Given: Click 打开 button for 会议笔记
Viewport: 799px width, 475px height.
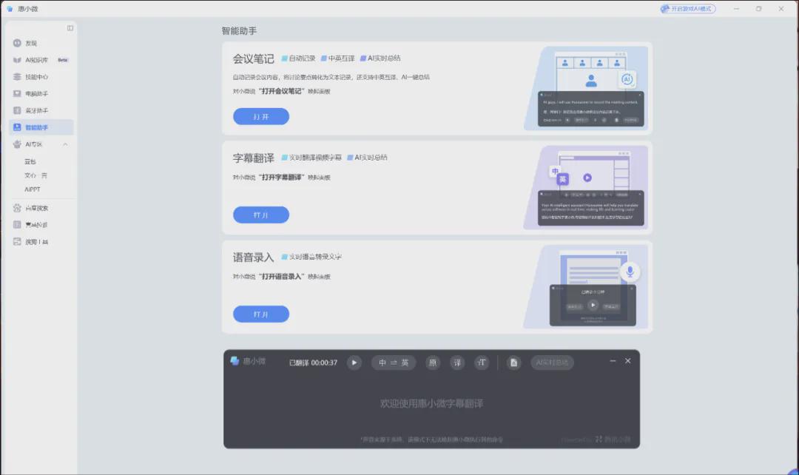Looking at the screenshot, I should click(x=260, y=117).
